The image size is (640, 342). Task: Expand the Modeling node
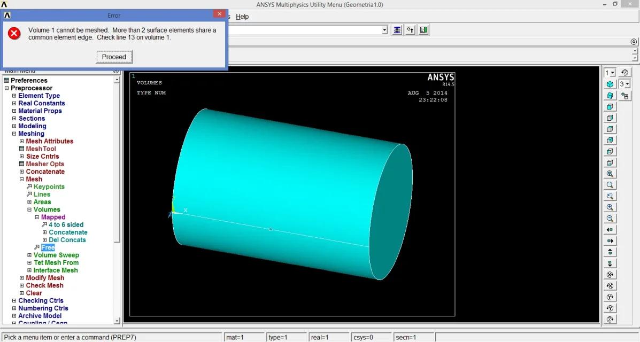(14, 126)
